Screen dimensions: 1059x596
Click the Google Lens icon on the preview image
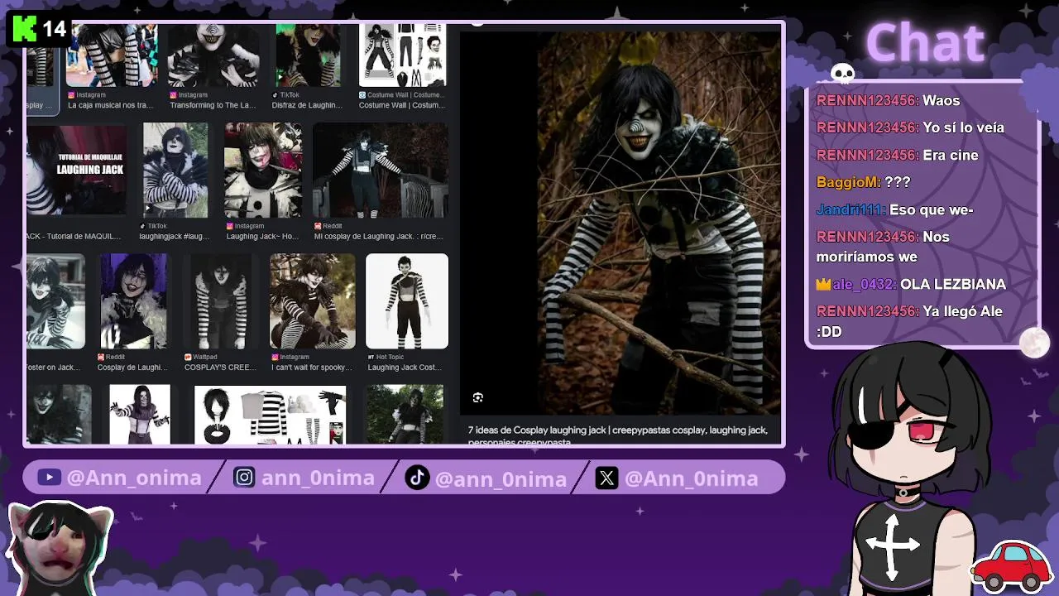coord(477,398)
